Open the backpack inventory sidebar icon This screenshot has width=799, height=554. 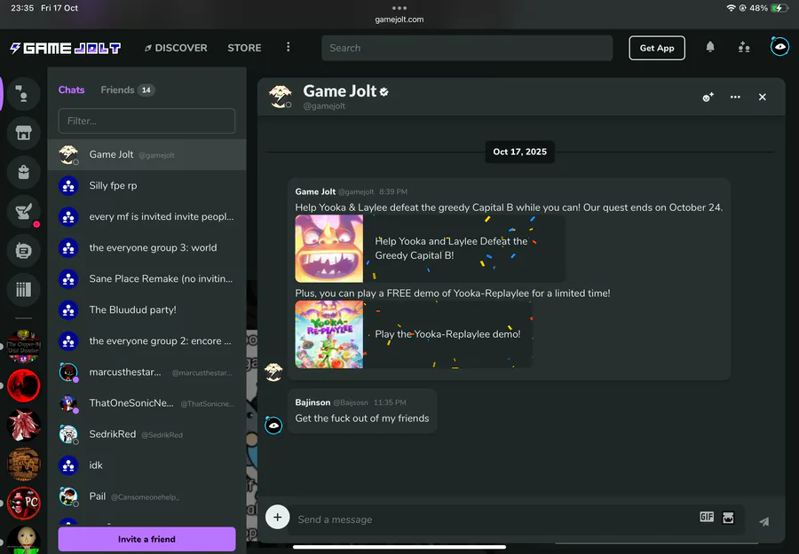pos(23,172)
